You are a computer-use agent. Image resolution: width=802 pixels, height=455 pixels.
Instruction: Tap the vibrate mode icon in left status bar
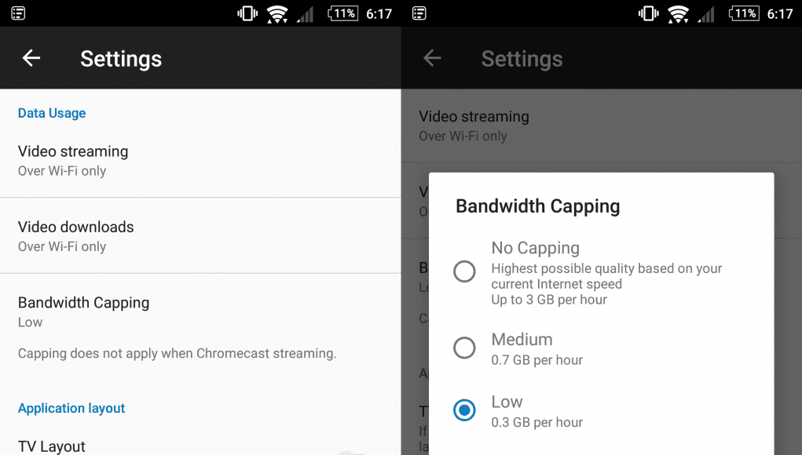(x=247, y=13)
